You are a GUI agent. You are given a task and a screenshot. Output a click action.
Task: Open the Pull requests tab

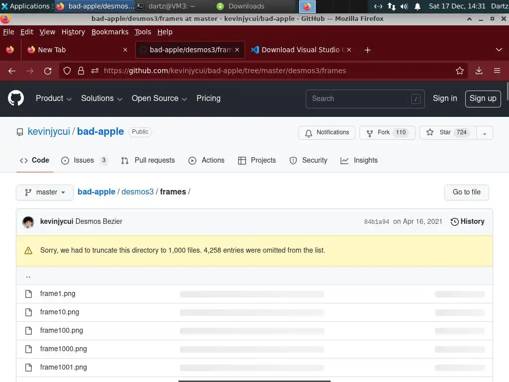pyautogui.click(x=148, y=161)
